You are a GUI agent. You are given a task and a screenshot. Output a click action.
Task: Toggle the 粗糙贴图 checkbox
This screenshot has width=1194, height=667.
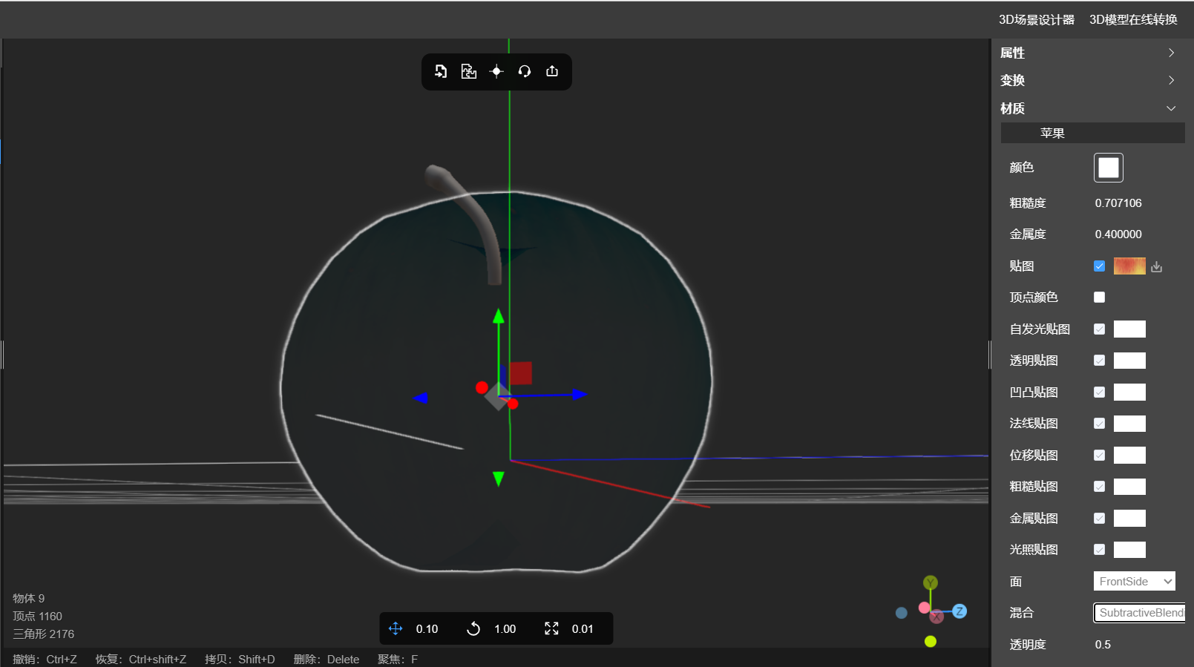pos(1100,487)
